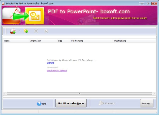Click the blue Help question mark icon
Screen dimensions: 159x115
pos(39,103)
